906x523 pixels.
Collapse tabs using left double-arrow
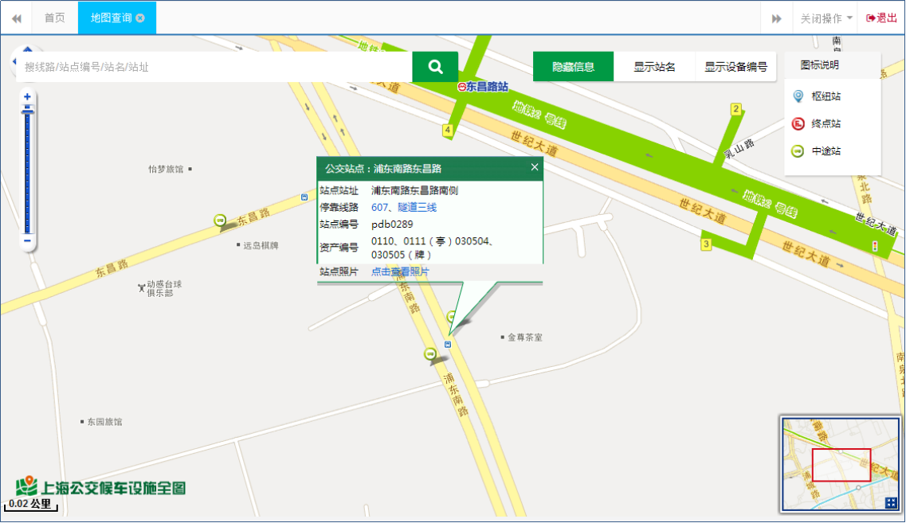pyautogui.click(x=17, y=18)
